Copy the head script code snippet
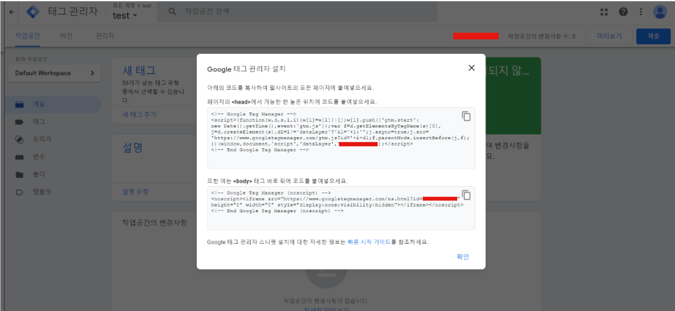675x311 pixels. (x=466, y=116)
